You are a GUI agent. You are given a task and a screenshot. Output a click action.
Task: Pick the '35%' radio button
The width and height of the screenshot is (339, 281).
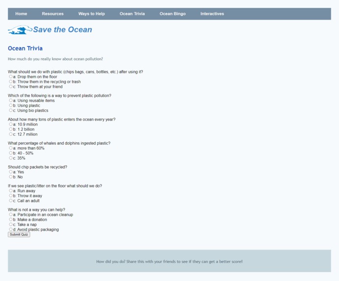(11, 158)
